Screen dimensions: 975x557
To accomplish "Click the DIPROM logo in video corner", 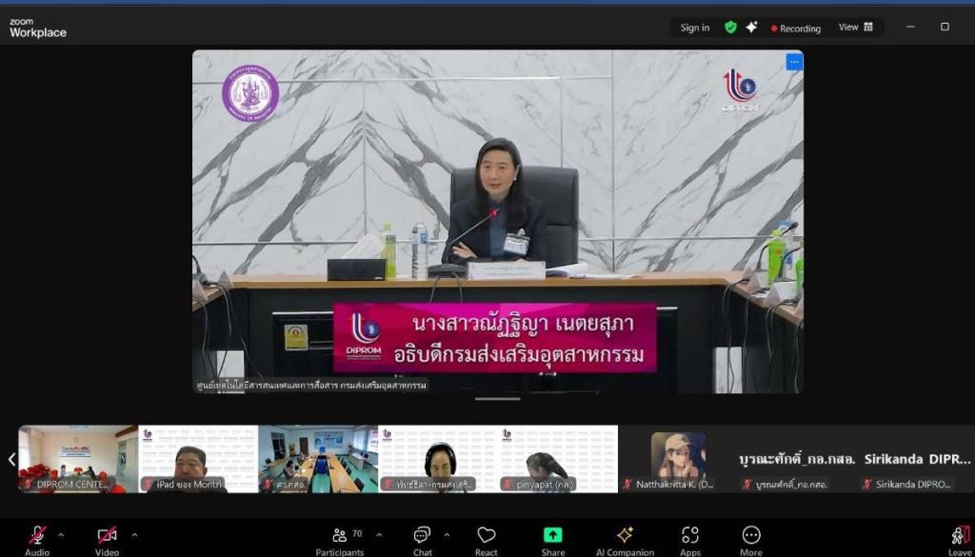I will click(x=740, y=90).
